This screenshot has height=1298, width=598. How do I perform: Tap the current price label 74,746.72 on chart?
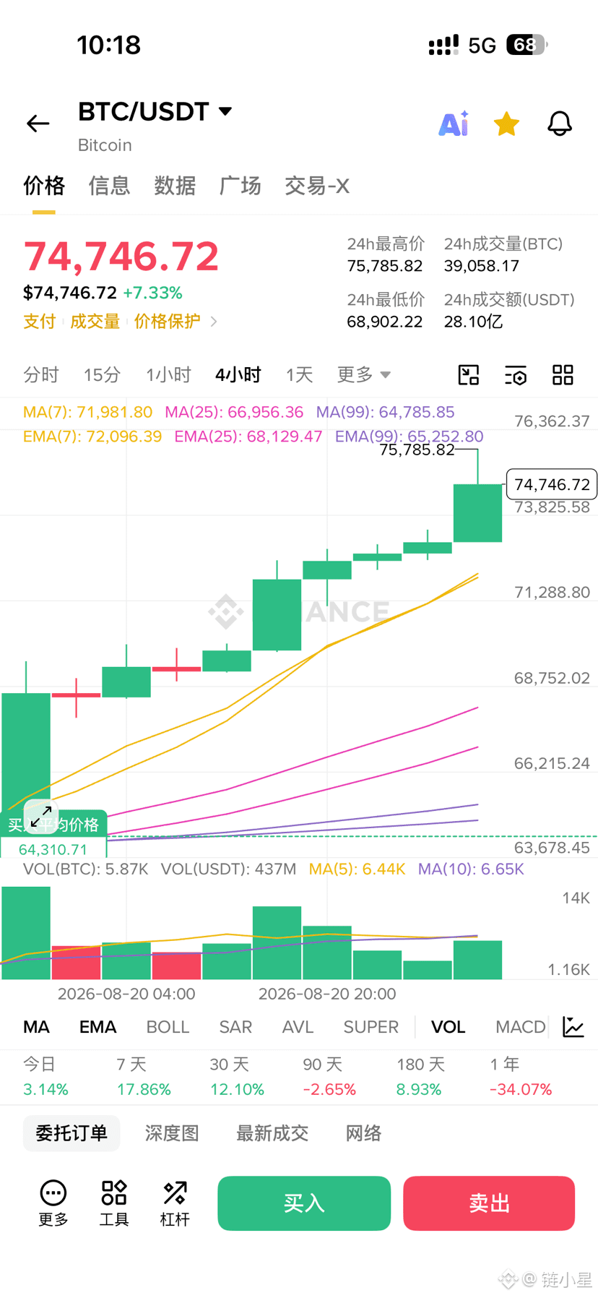[x=552, y=484]
